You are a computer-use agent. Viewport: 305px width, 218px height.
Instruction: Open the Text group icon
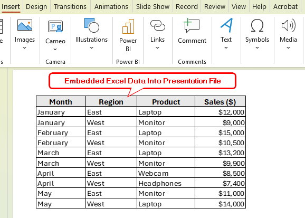pos(226,25)
